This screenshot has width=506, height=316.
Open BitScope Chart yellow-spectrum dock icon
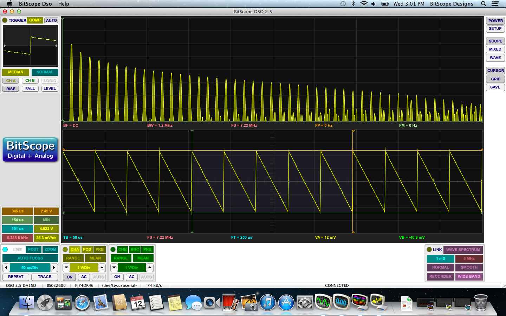[x=378, y=302]
